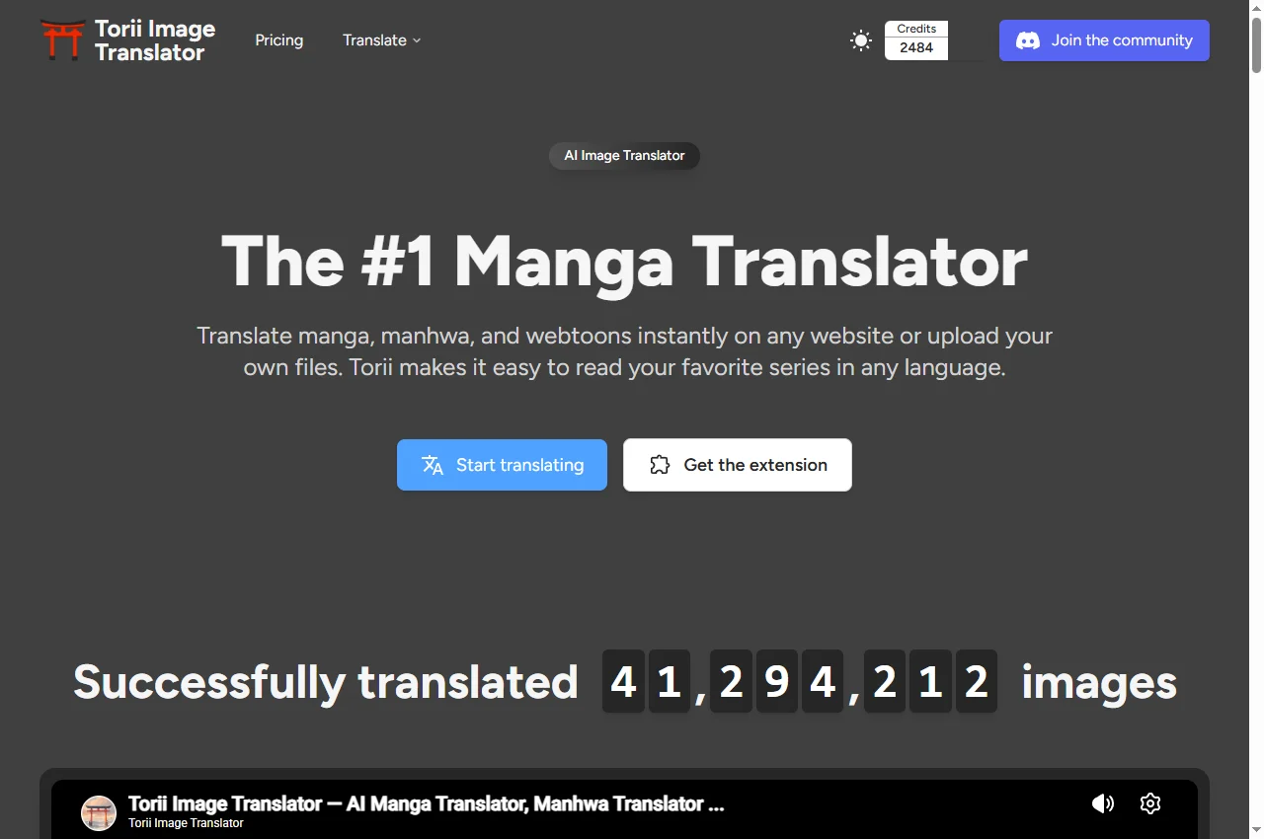Click the puzzle piece extension icon
The image size is (1264, 839).
coord(660,465)
